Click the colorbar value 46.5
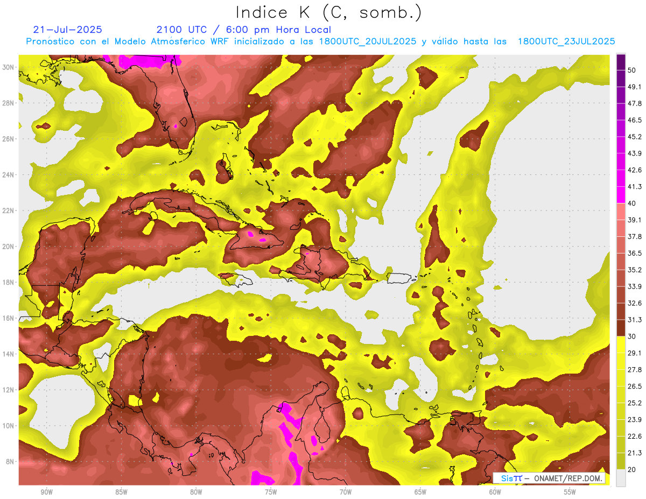Image resolution: width=646 pixels, height=499 pixels. tap(634, 120)
